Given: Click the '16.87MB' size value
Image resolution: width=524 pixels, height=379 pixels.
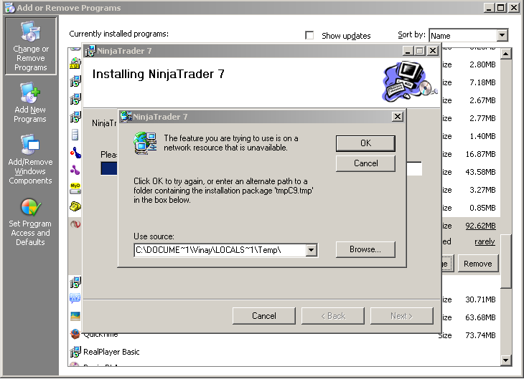Looking at the screenshot, I should tap(480, 154).
